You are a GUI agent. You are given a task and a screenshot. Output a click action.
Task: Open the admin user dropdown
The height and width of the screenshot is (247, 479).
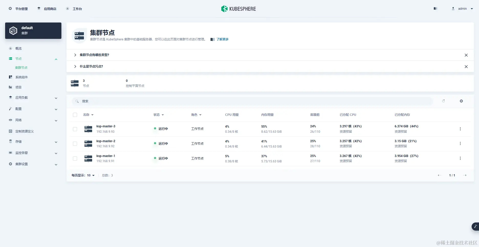[462, 9]
